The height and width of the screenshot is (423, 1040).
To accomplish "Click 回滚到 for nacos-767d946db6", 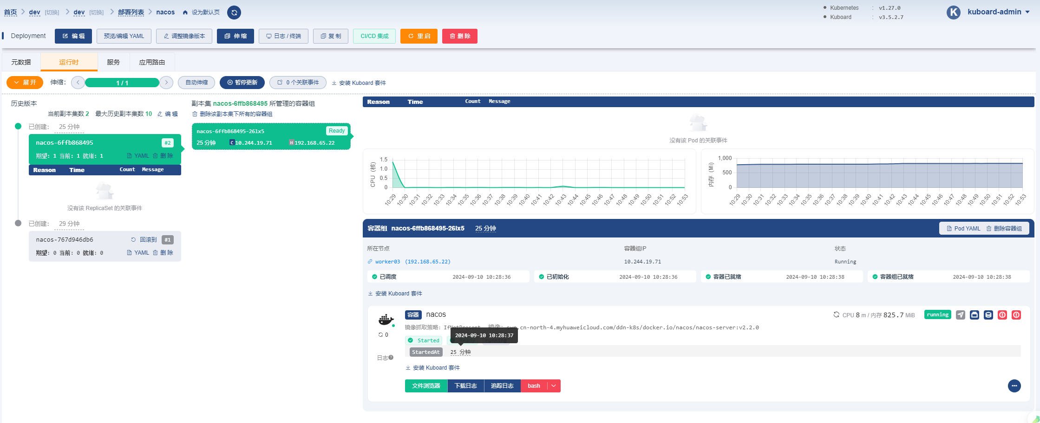I will pyautogui.click(x=144, y=240).
